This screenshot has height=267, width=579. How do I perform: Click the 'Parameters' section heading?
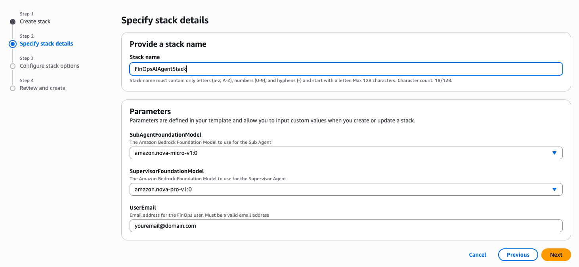point(150,111)
